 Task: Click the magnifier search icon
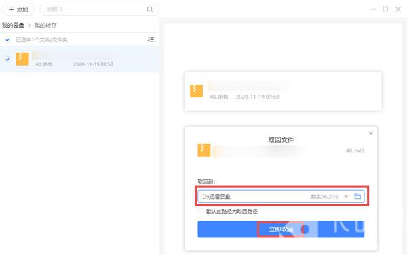[x=149, y=9]
